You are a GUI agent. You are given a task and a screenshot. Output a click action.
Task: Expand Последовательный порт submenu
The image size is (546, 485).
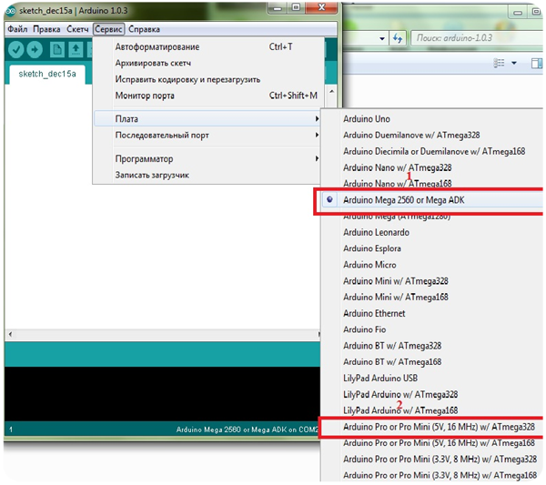coord(207,135)
